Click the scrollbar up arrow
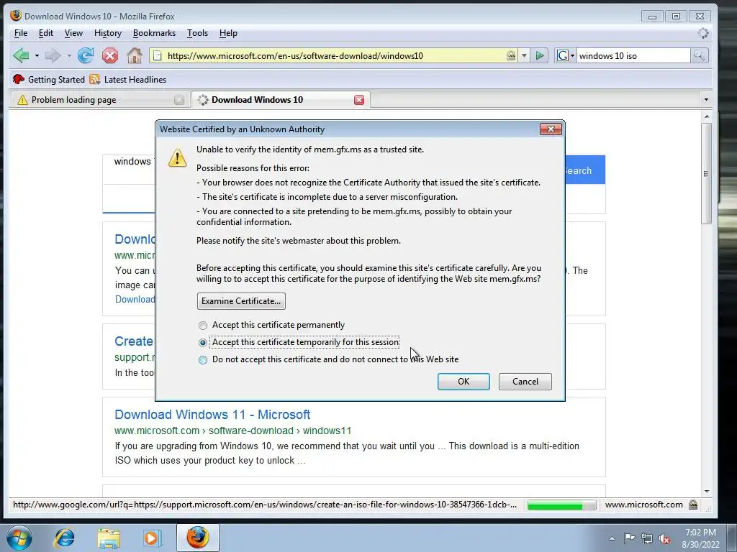This screenshot has height=552, width=737. pos(707,116)
